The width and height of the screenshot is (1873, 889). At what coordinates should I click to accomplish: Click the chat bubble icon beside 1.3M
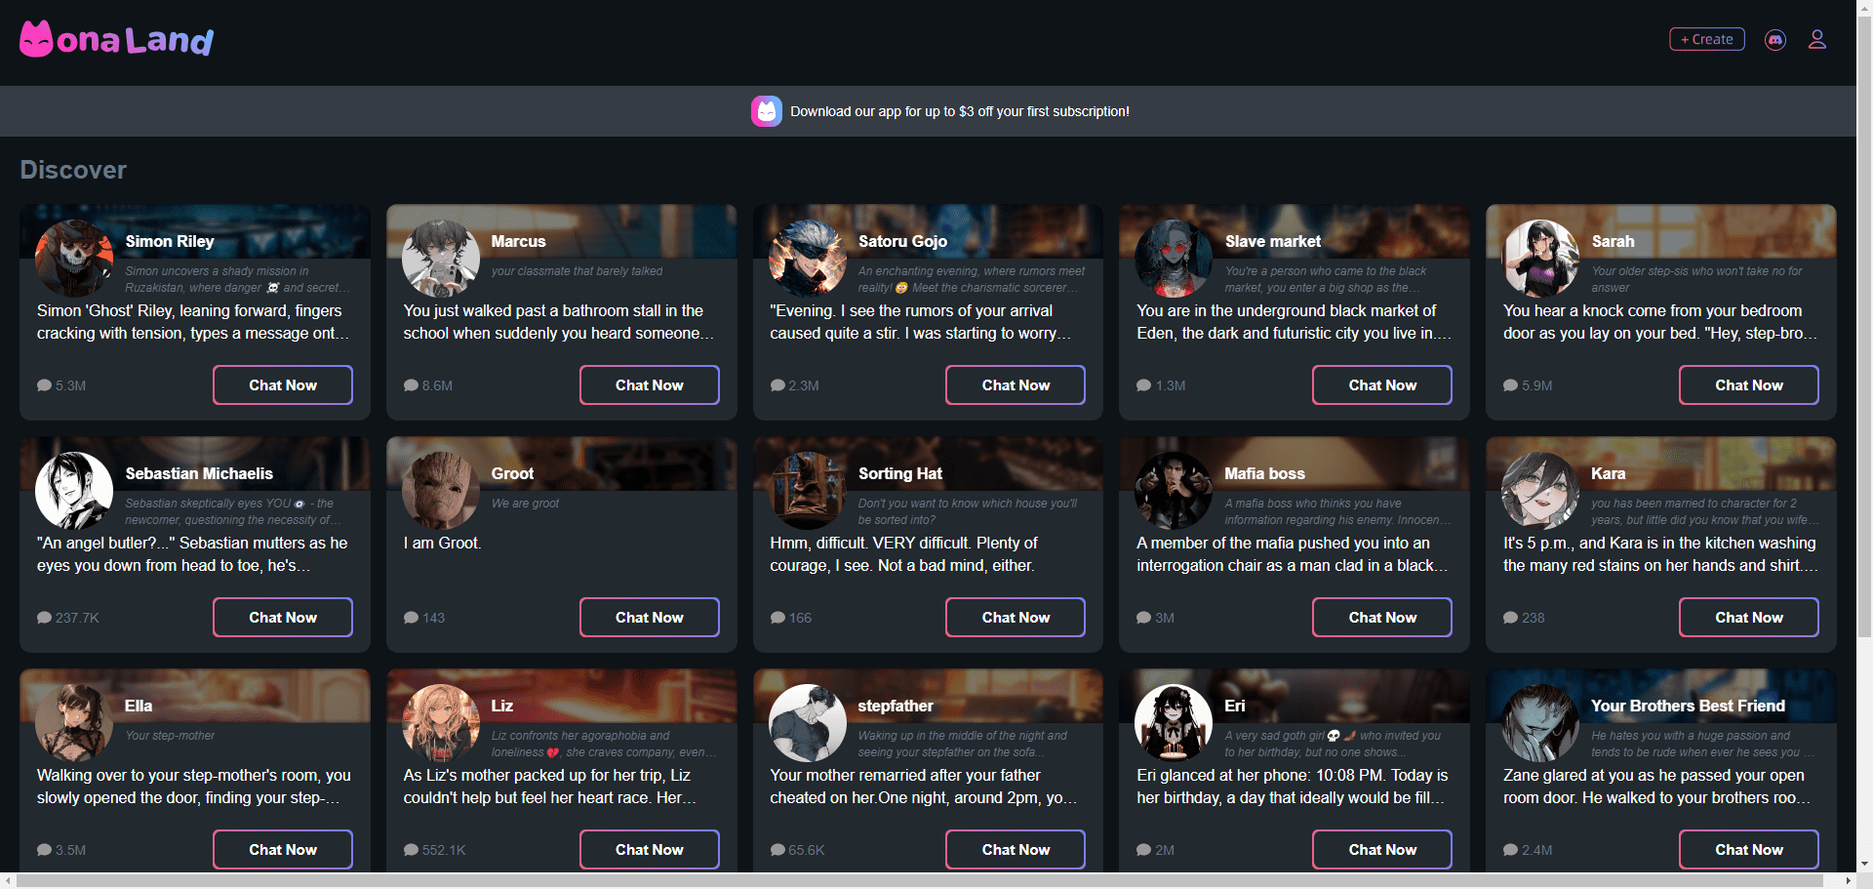pyautogui.click(x=1143, y=385)
